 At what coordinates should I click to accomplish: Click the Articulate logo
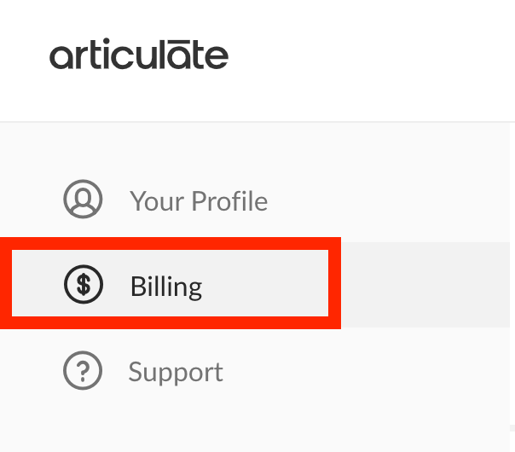pyautogui.click(x=139, y=56)
